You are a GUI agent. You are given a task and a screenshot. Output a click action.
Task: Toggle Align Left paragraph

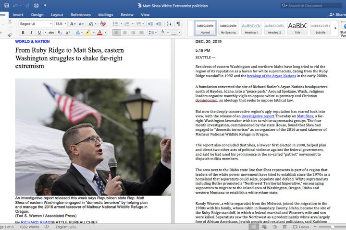click(x=116, y=33)
